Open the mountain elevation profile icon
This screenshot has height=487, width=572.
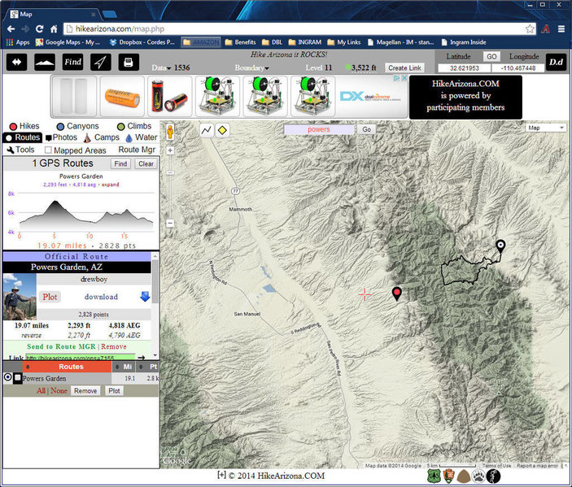pyautogui.click(x=45, y=62)
